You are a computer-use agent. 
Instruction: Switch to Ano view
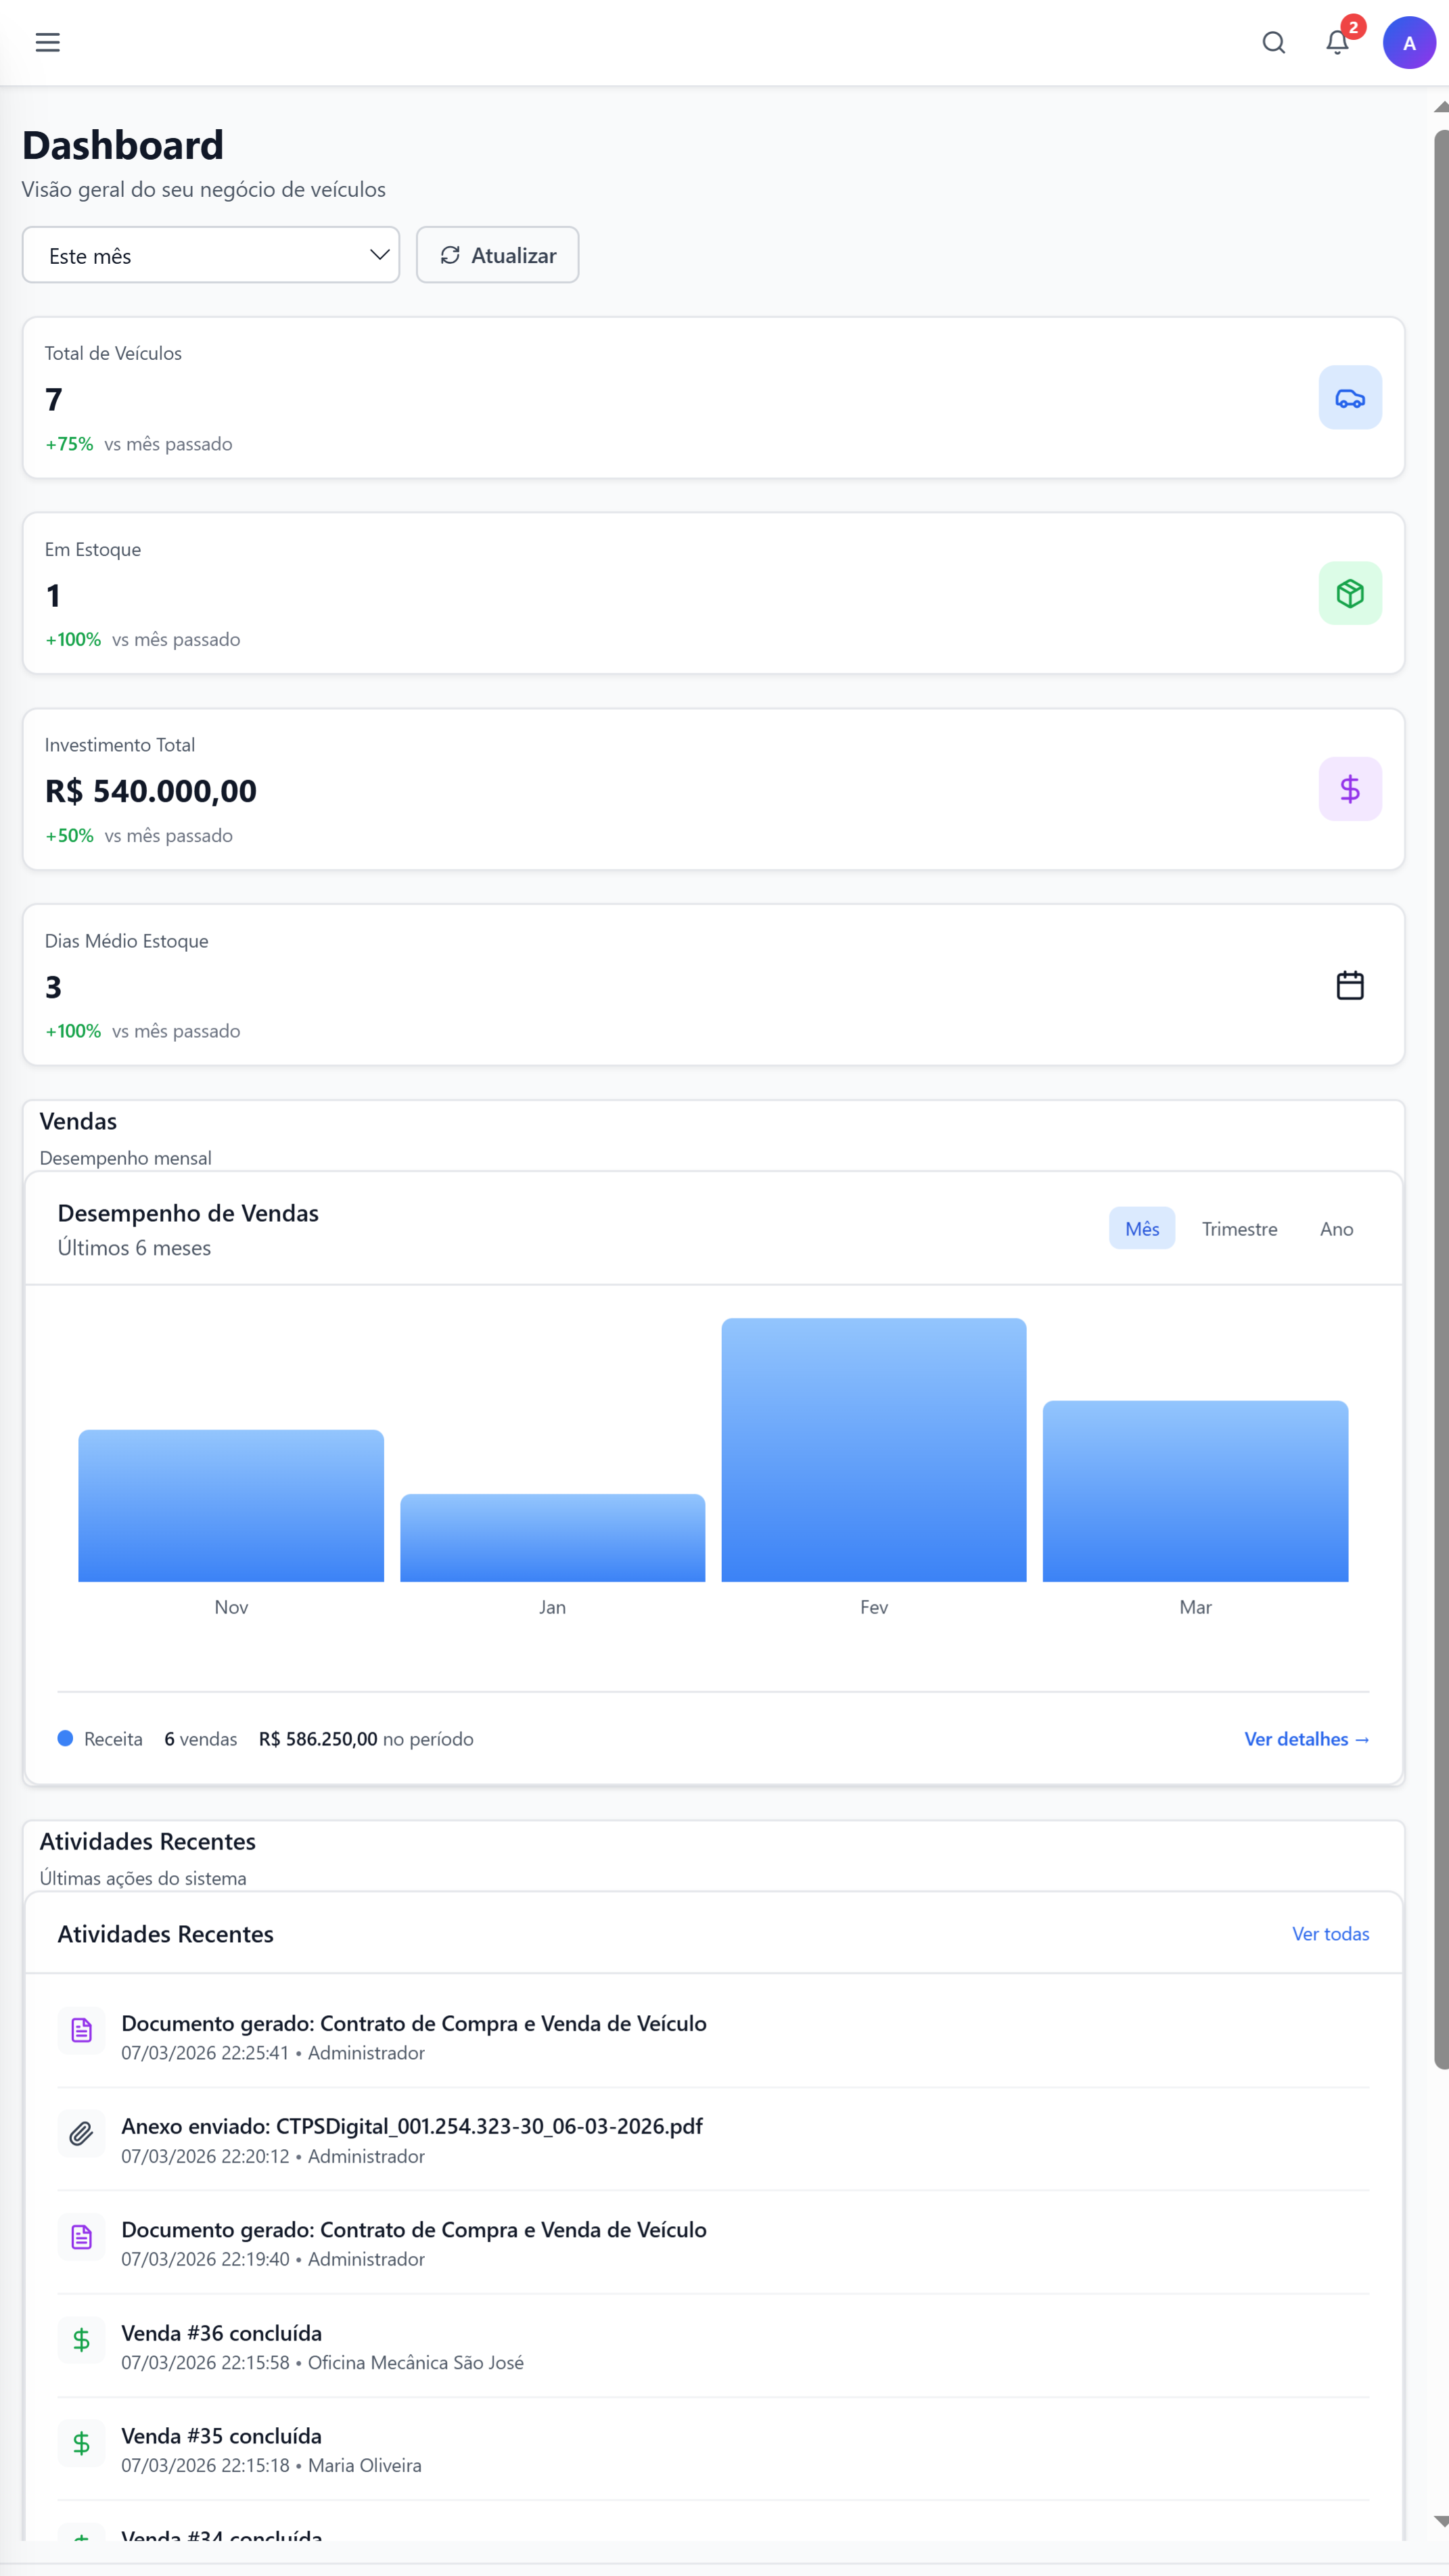coord(1336,1228)
